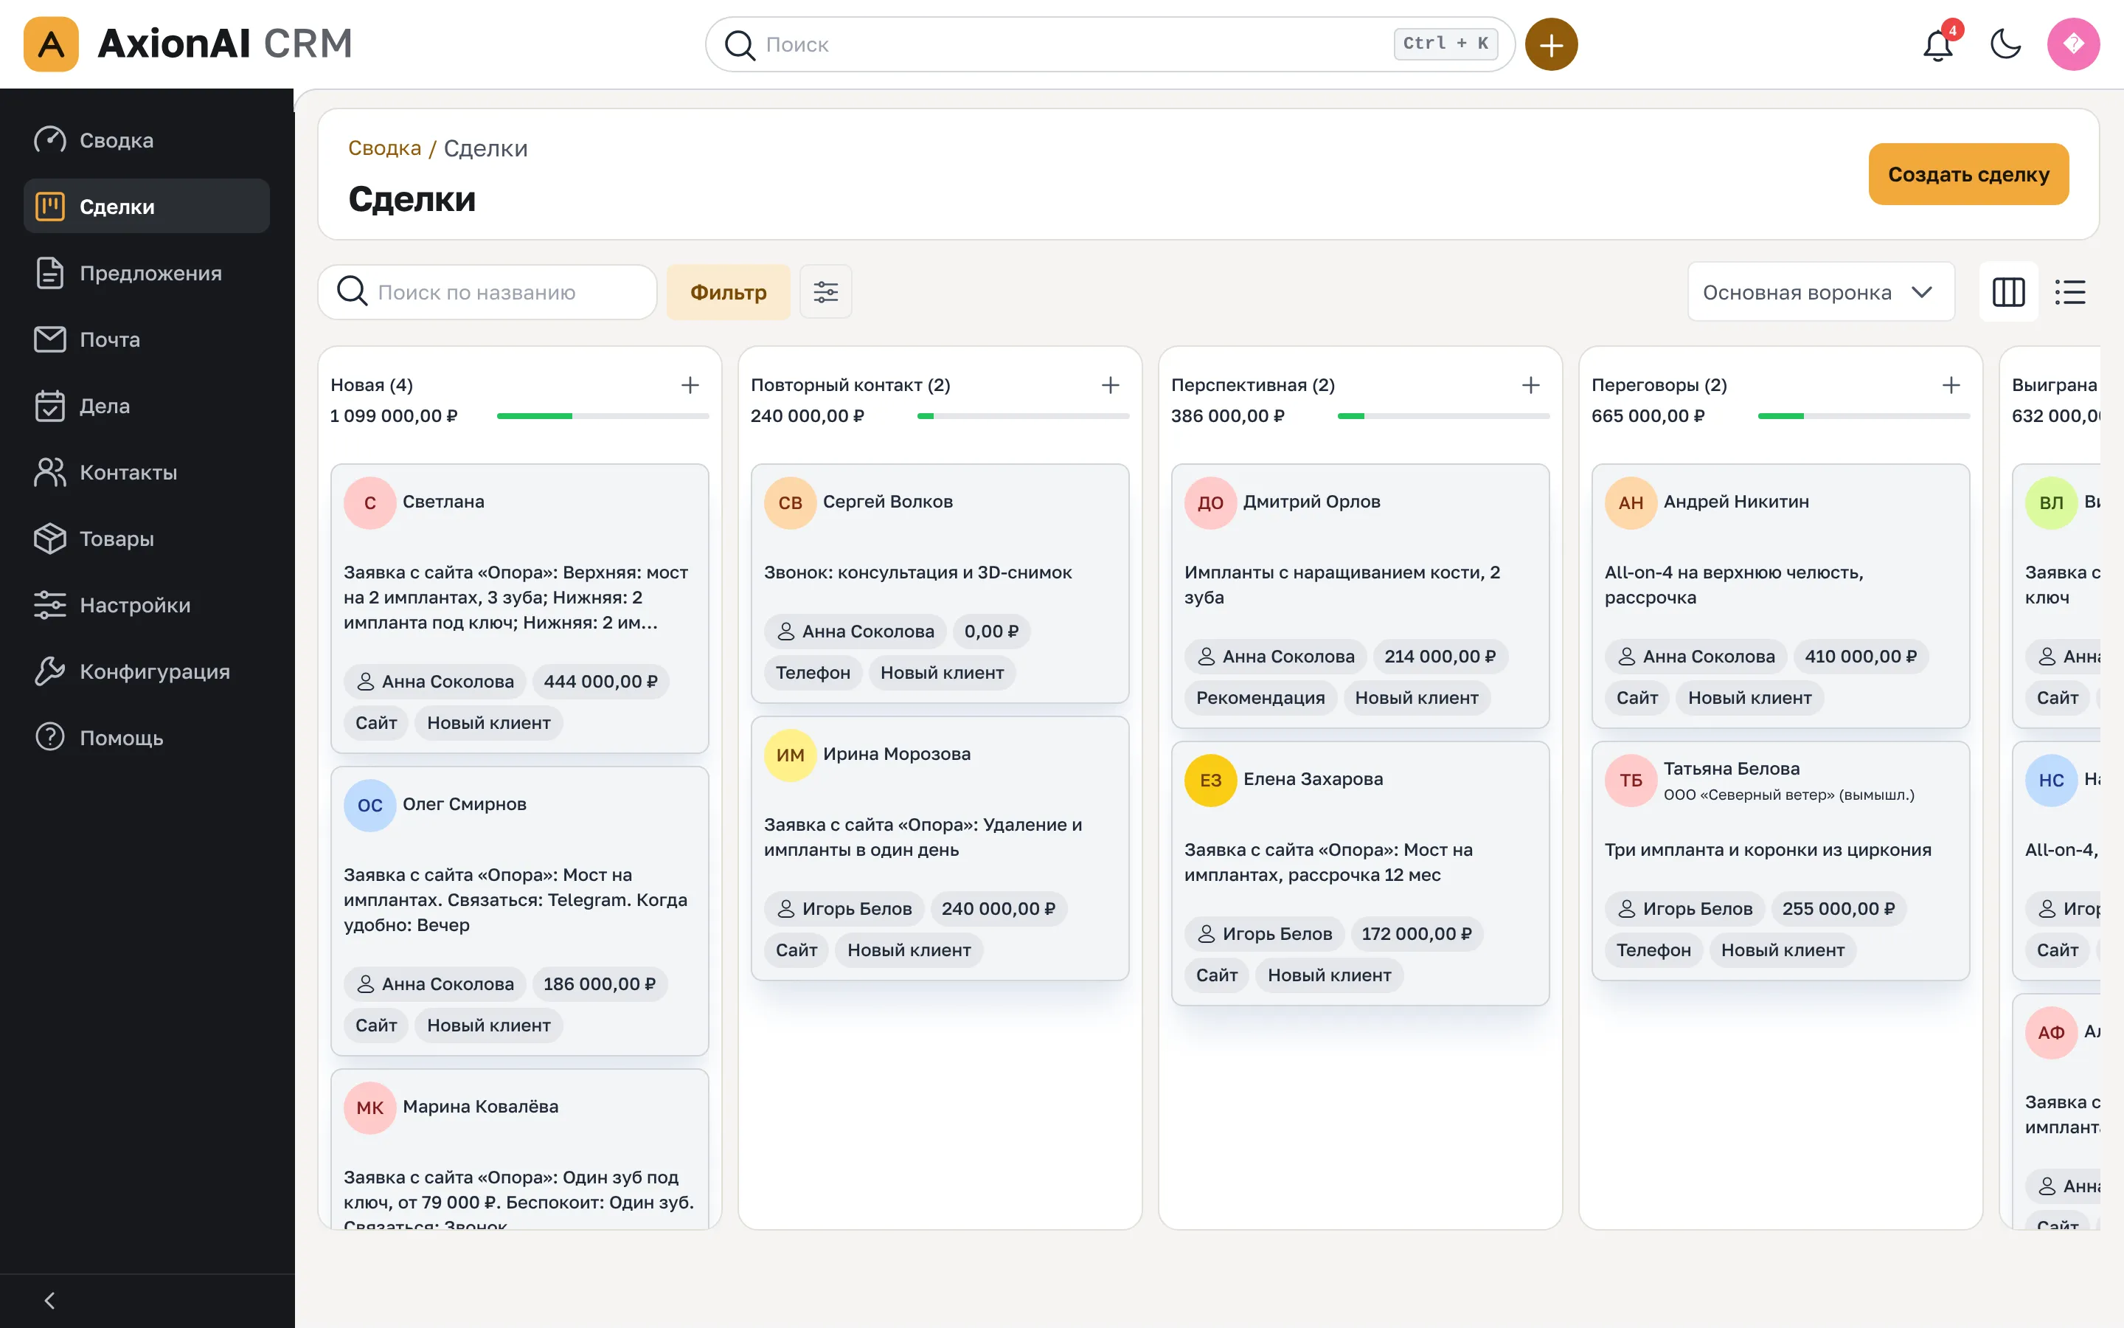Click the Рекомендация source tag
This screenshot has width=2124, height=1328.
(1260, 697)
